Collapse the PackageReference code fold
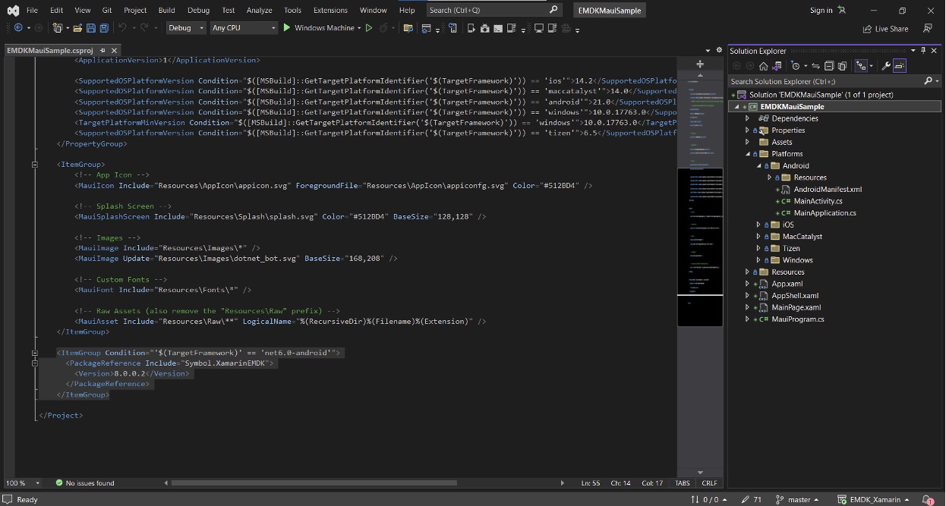This screenshot has height=506, width=946. coord(35,363)
